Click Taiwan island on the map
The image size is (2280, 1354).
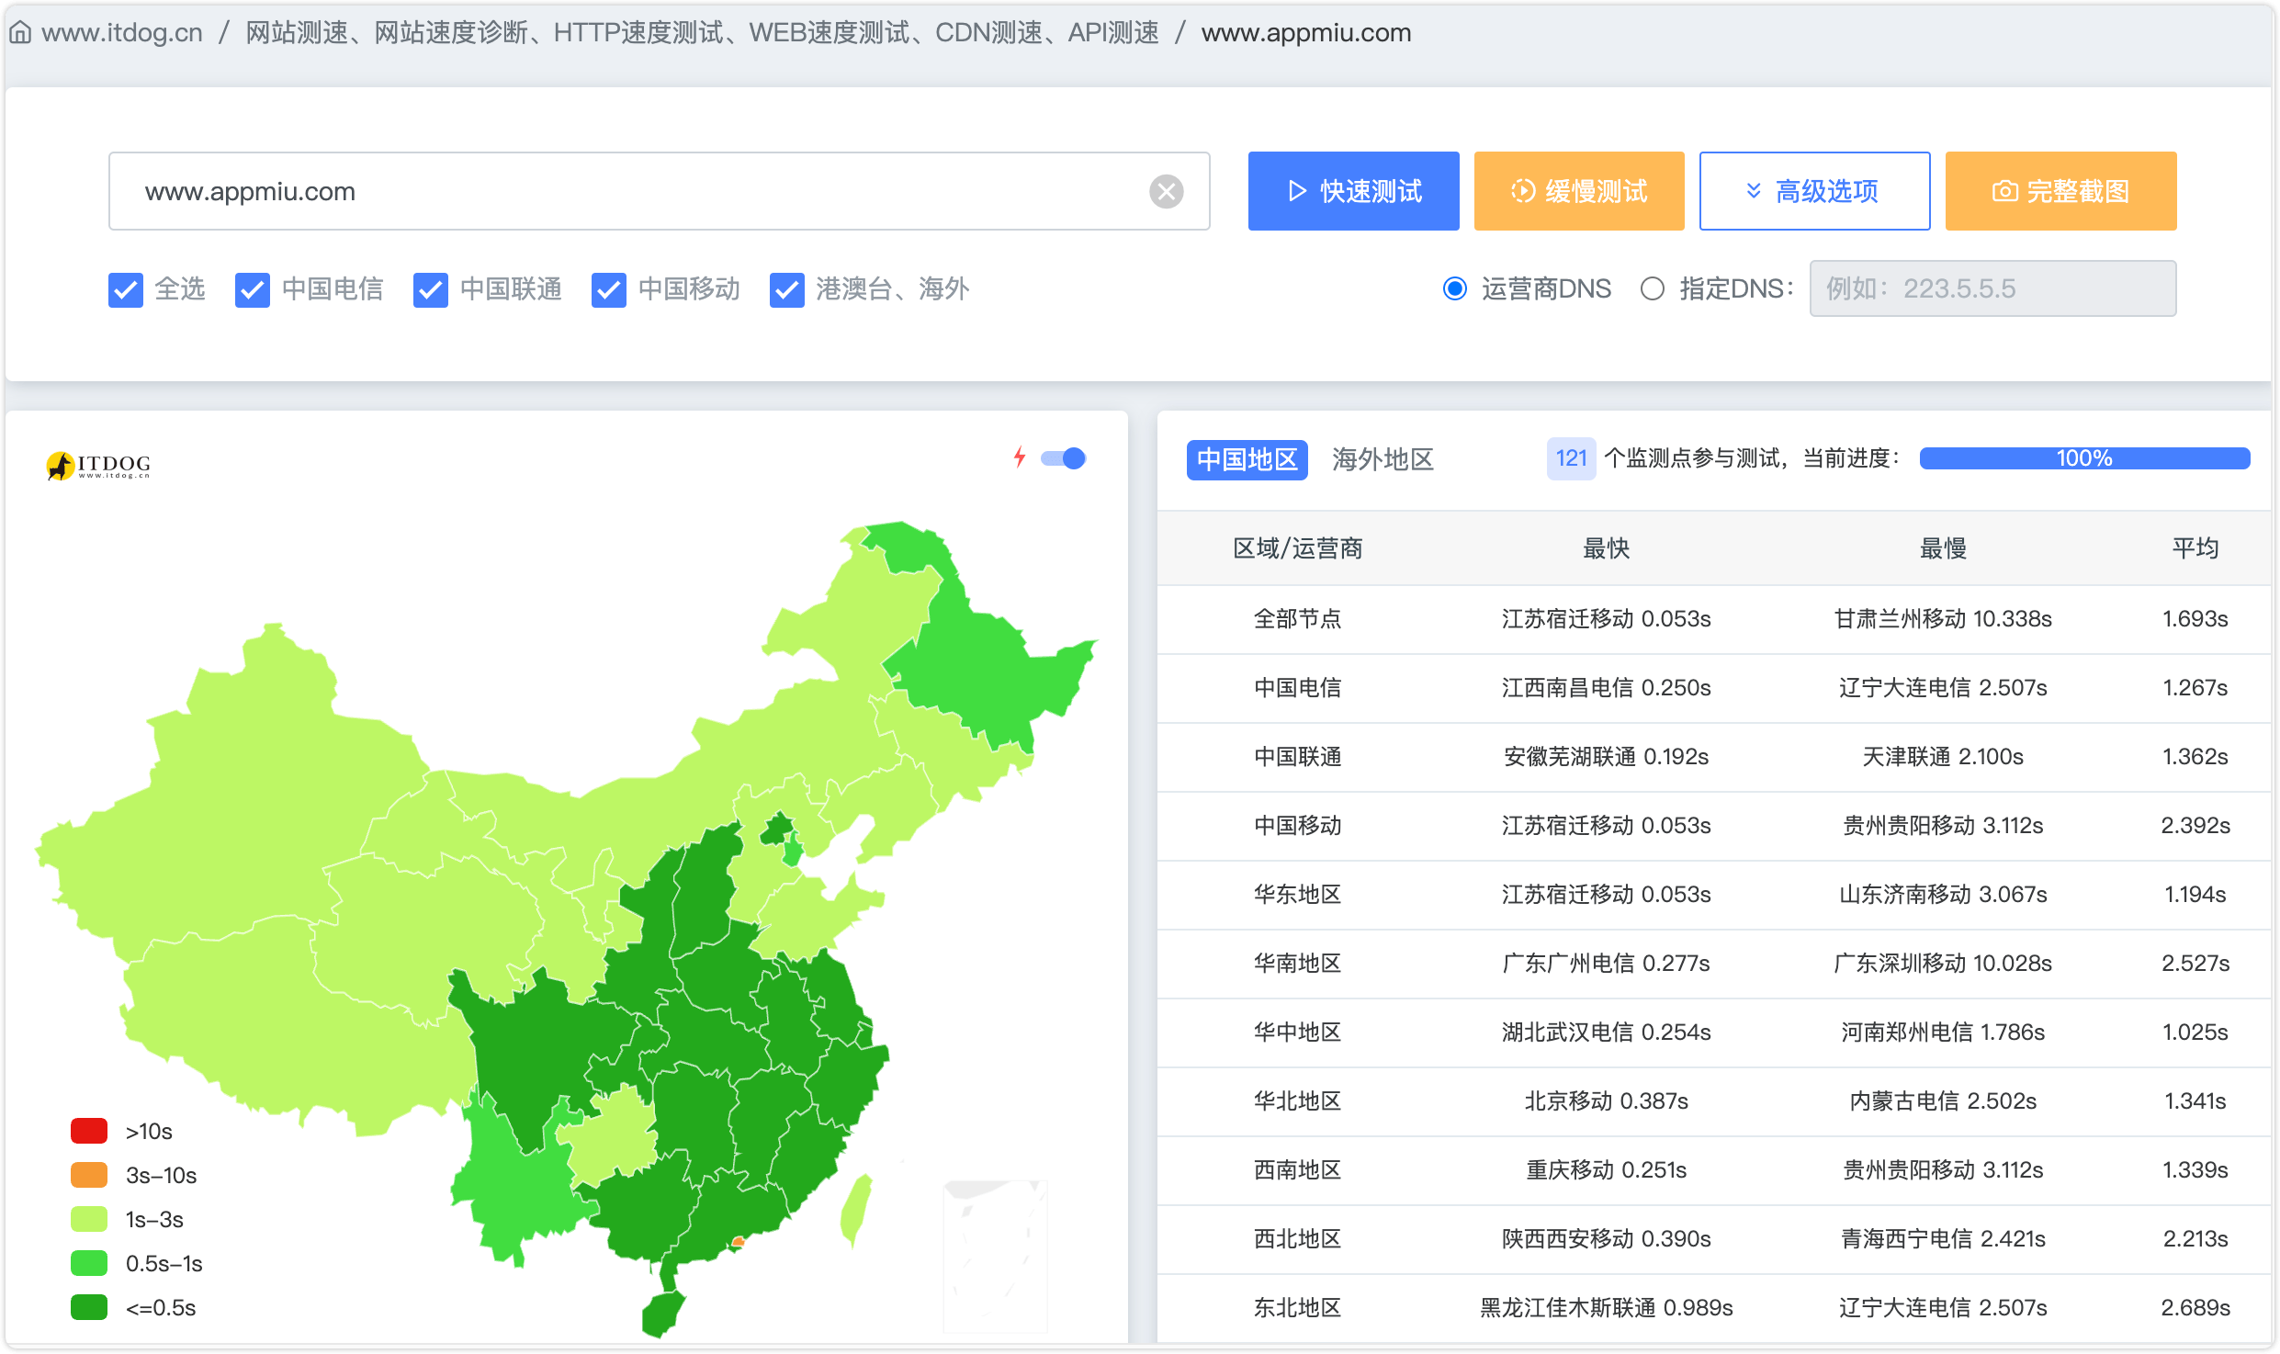(856, 1211)
